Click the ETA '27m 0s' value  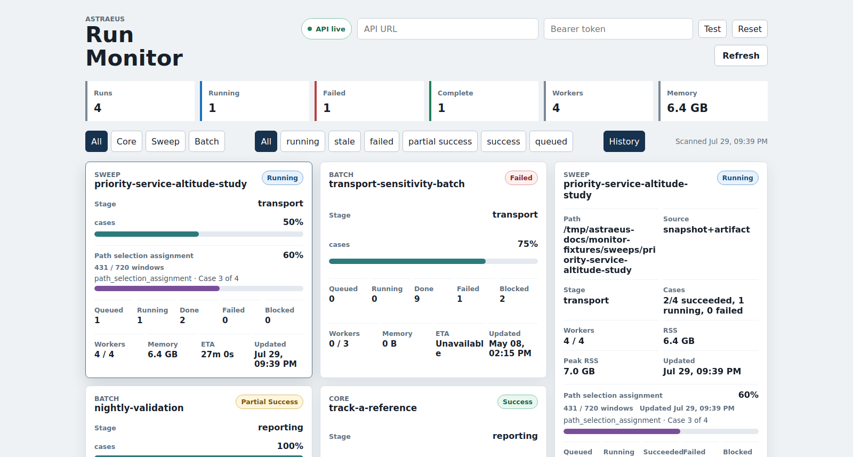click(218, 354)
